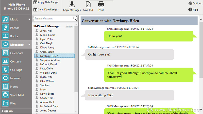Switch to Calendars label in sidebar
The image size is (203, 114).
(16, 53)
